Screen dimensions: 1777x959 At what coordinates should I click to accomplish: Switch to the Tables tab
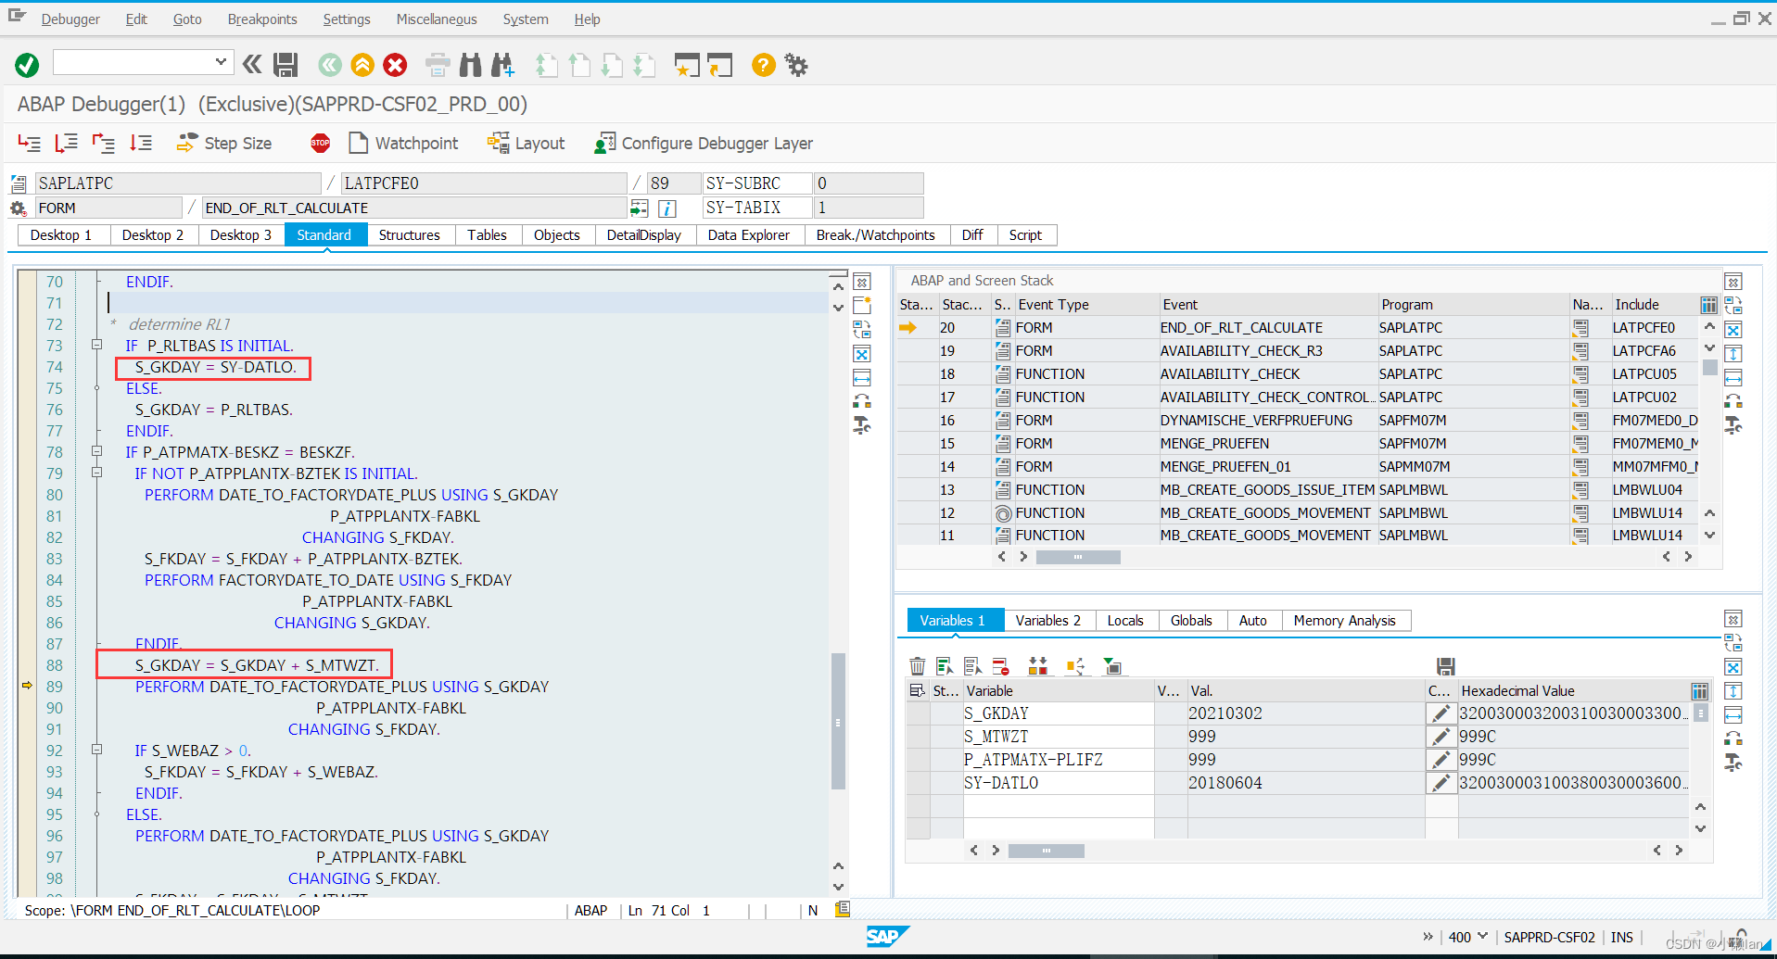pos(487,235)
